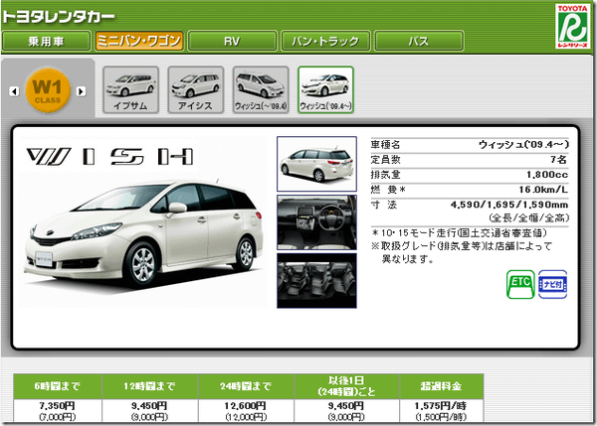Click the 24時間まで column header
The image size is (597, 426).
click(x=246, y=386)
